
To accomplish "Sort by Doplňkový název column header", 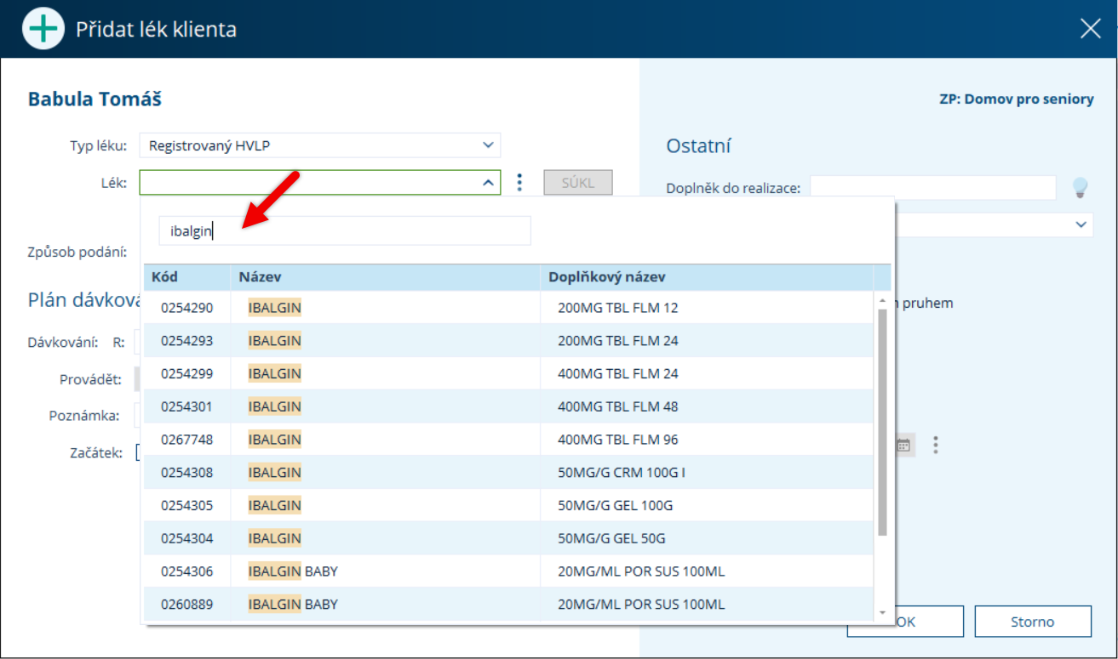I will (x=707, y=277).
